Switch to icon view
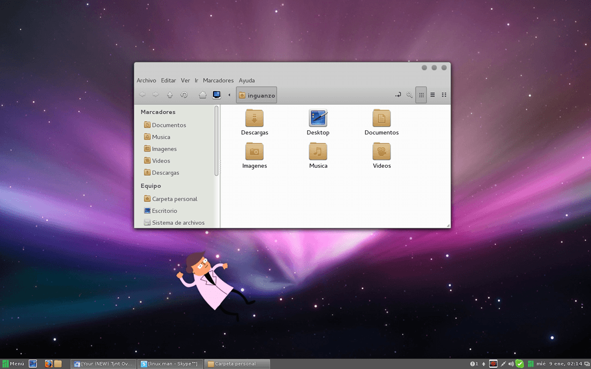The image size is (591, 369). 421,95
